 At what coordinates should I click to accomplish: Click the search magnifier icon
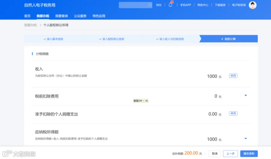click(x=150, y=5)
